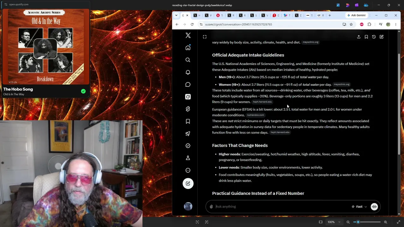Open the nutriandco.com source citation

click(255, 115)
